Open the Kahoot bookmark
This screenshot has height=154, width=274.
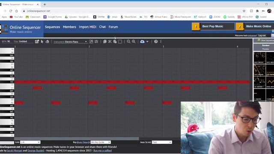pos(200,17)
